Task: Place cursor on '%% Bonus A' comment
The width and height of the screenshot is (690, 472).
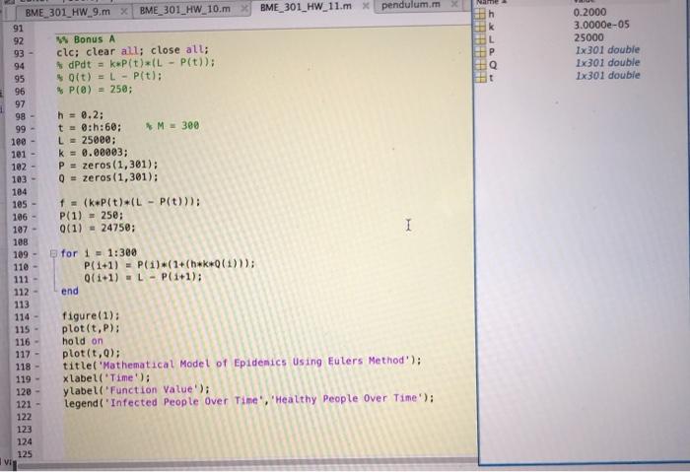Action: tap(86, 39)
